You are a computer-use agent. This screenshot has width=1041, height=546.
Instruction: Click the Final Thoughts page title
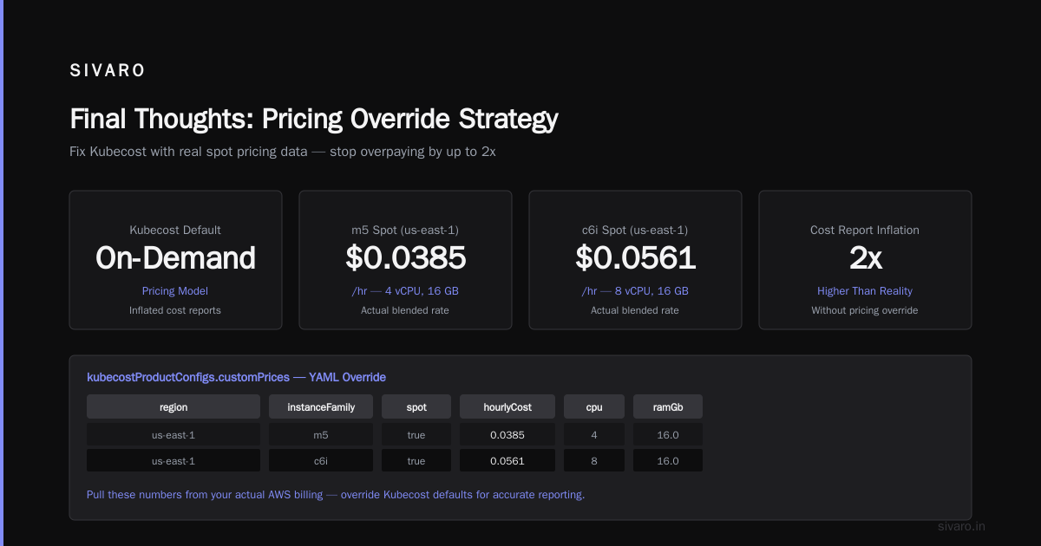[x=314, y=119]
